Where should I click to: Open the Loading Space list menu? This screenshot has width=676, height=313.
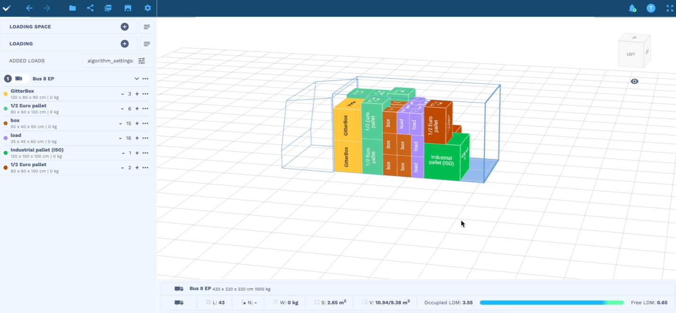147,27
